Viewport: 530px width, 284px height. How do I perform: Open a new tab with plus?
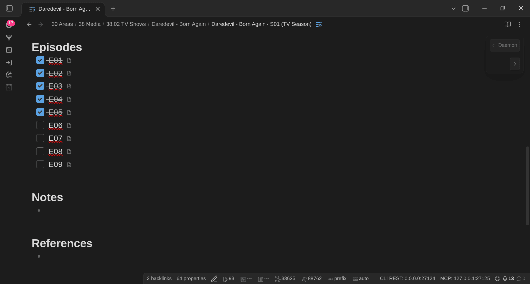(x=113, y=9)
